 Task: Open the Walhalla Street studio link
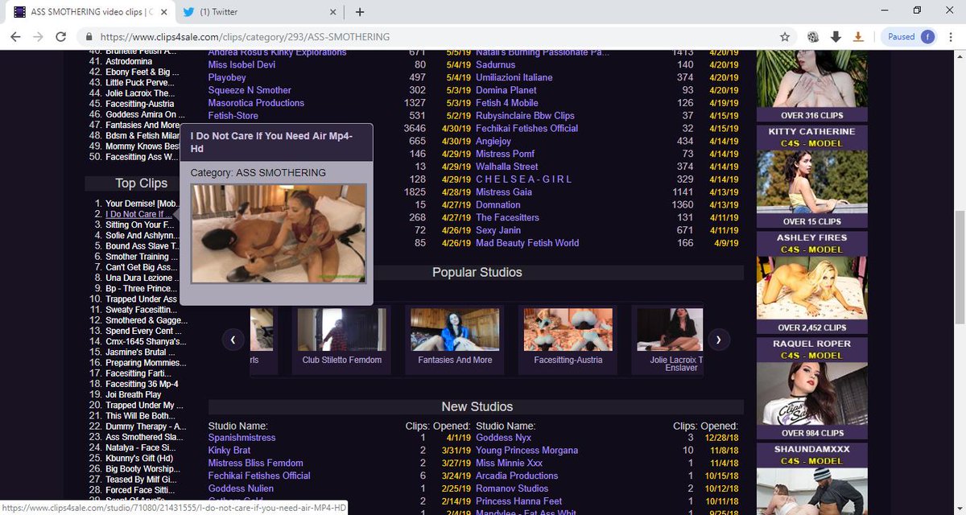pos(506,167)
